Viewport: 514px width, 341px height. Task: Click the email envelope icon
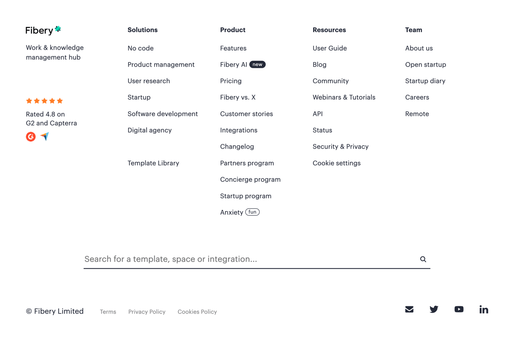point(409,309)
